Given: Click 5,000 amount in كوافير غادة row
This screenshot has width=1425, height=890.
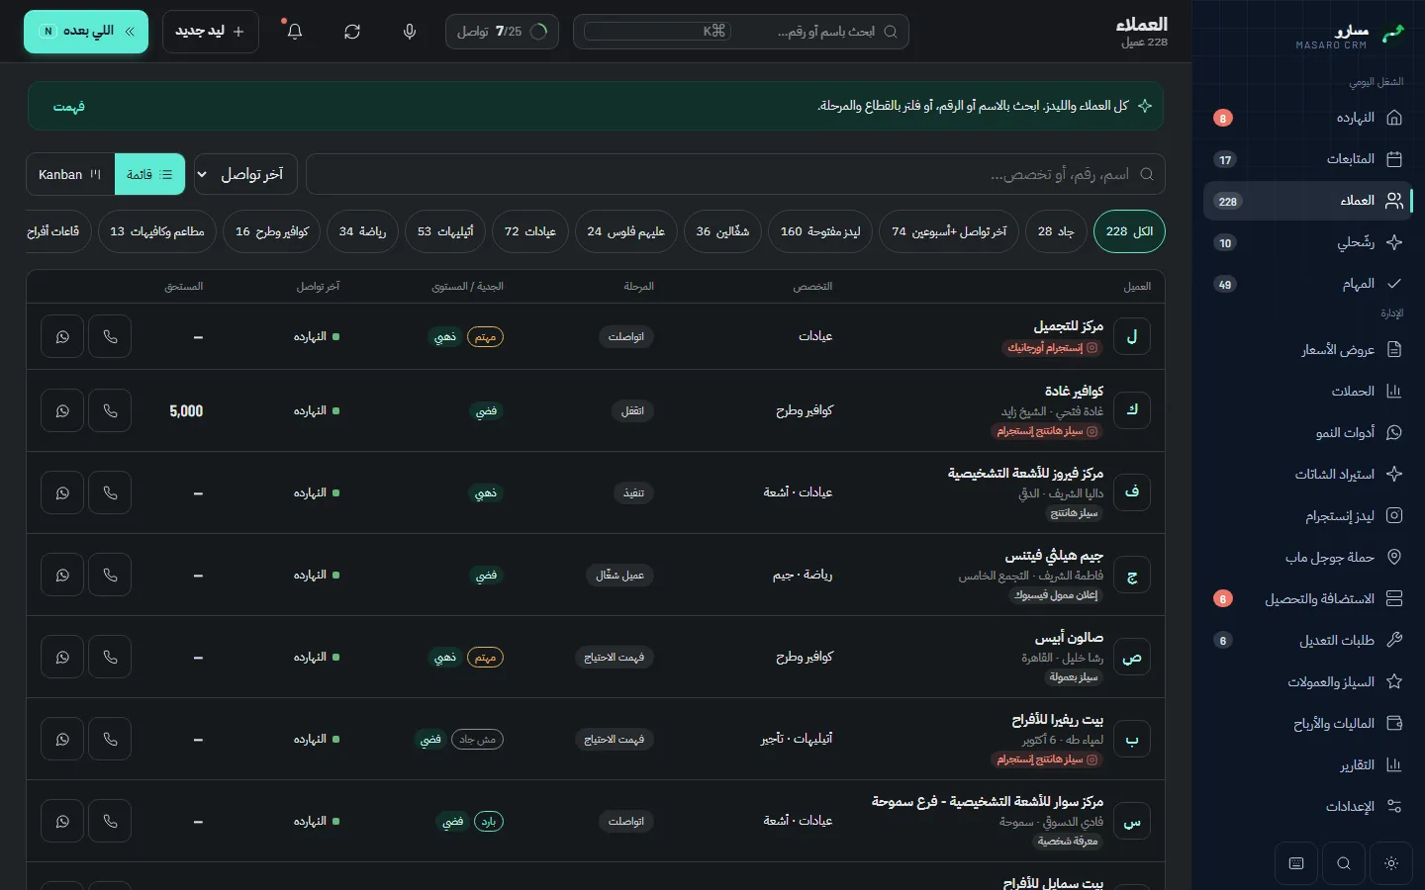Looking at the screenshot, I should click(186, 411).
